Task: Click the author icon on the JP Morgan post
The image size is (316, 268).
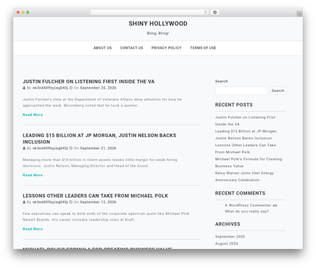Action: point(24,148)
